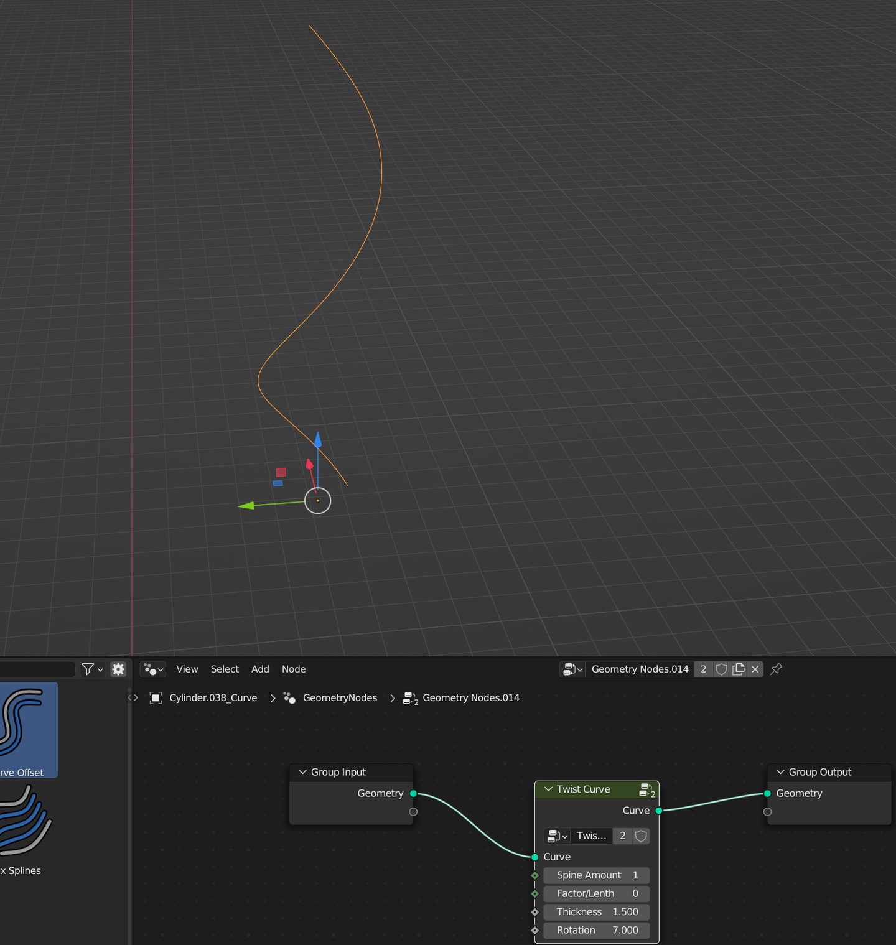Click the Group Output Geometry input socket

click(767, 794)
